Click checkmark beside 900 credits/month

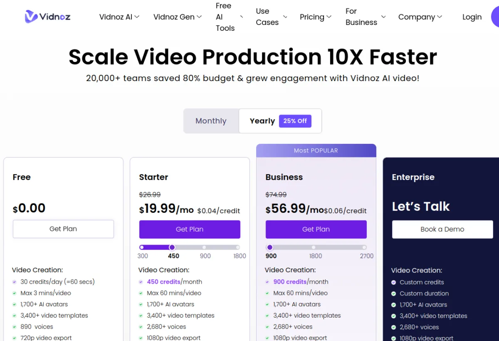click(x=268, y=282)
